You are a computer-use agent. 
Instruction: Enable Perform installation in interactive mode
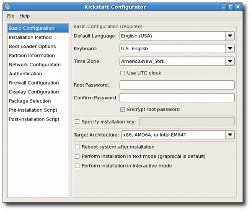[77, 166]
